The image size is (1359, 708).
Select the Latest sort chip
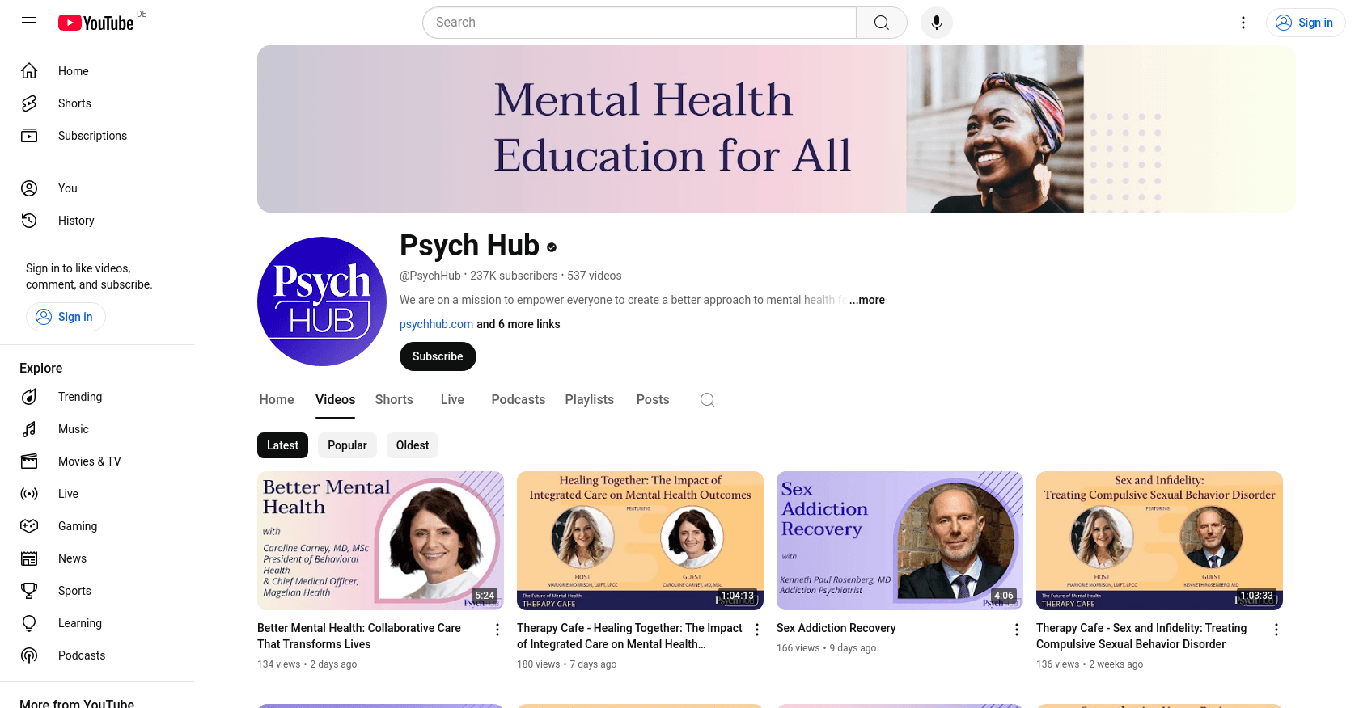click(x=282, y=445)
